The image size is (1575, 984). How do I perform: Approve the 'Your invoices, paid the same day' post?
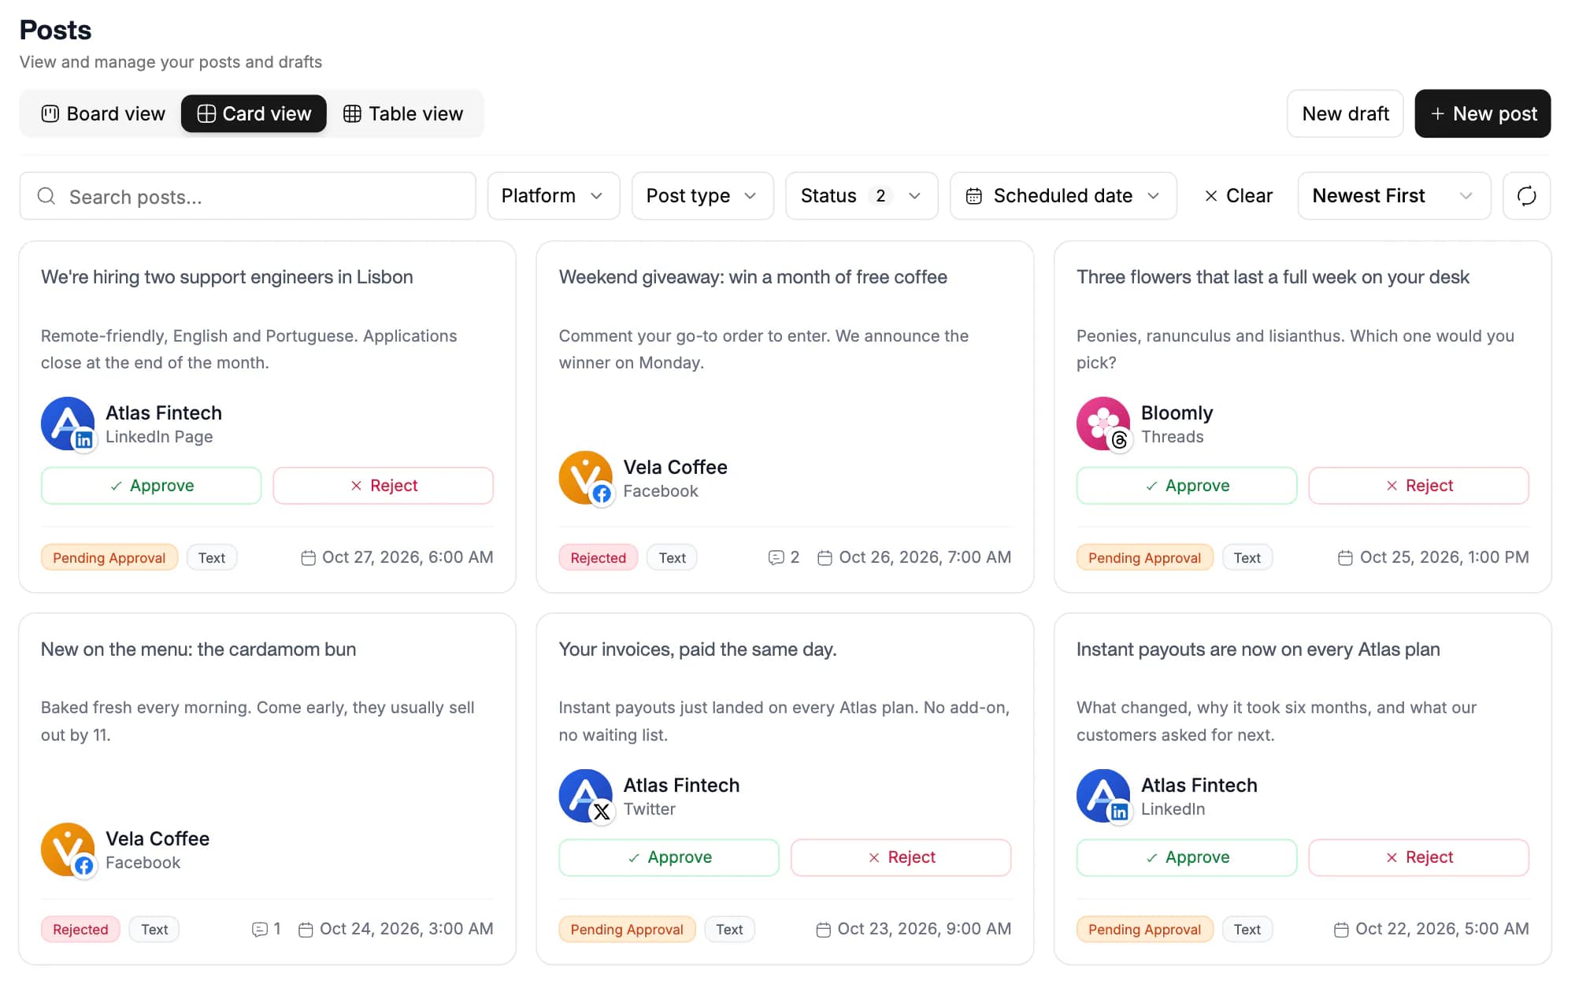[669, 857]
